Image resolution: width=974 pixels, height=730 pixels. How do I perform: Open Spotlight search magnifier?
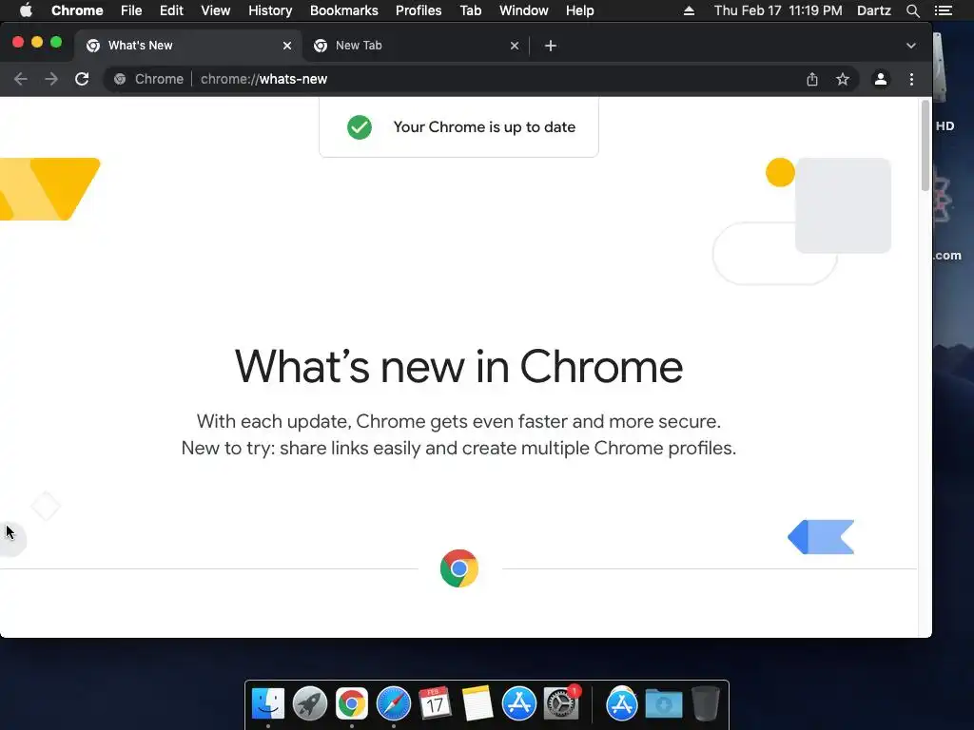912,10
